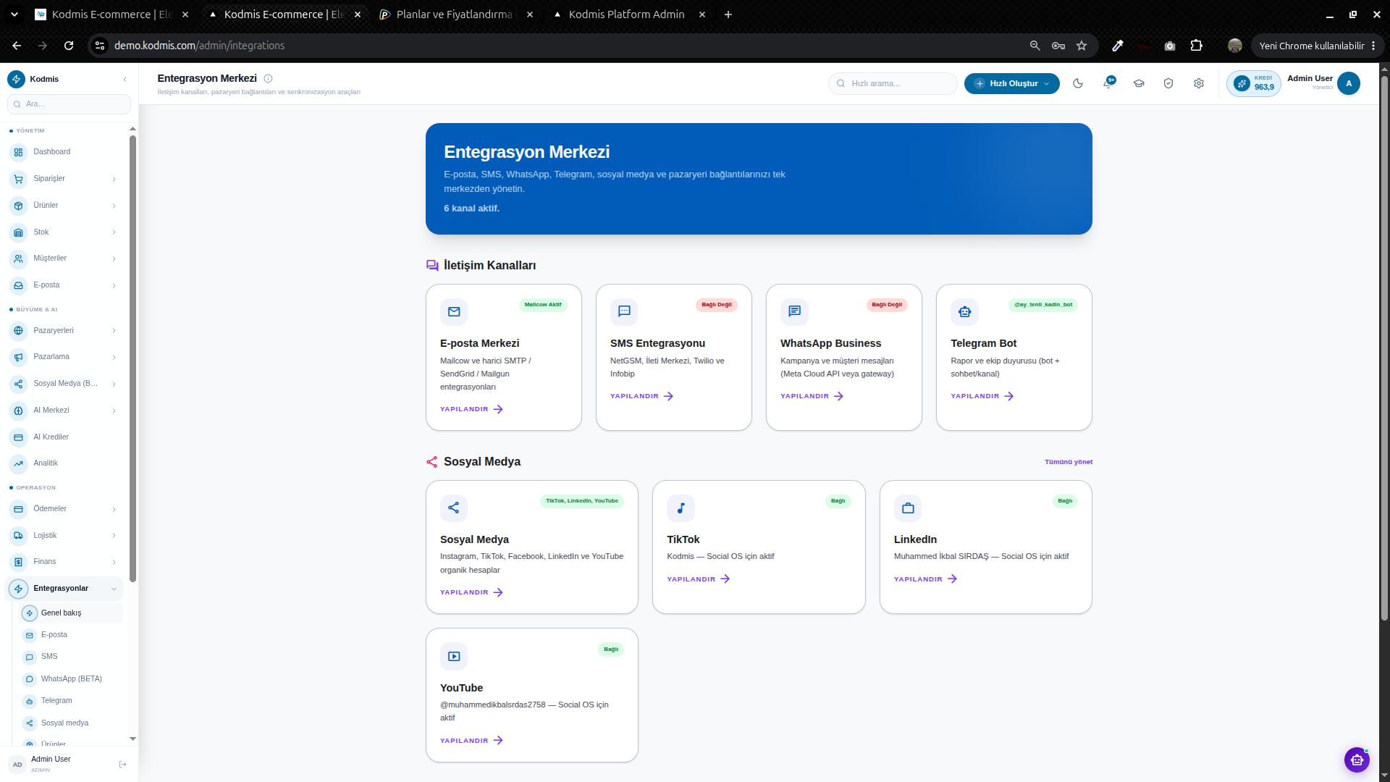Open the notifications bell icon

point(1108,83)
